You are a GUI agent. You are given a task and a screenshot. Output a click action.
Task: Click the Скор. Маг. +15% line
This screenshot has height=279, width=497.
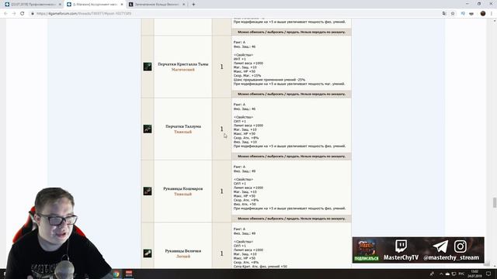tap(247, 76)
